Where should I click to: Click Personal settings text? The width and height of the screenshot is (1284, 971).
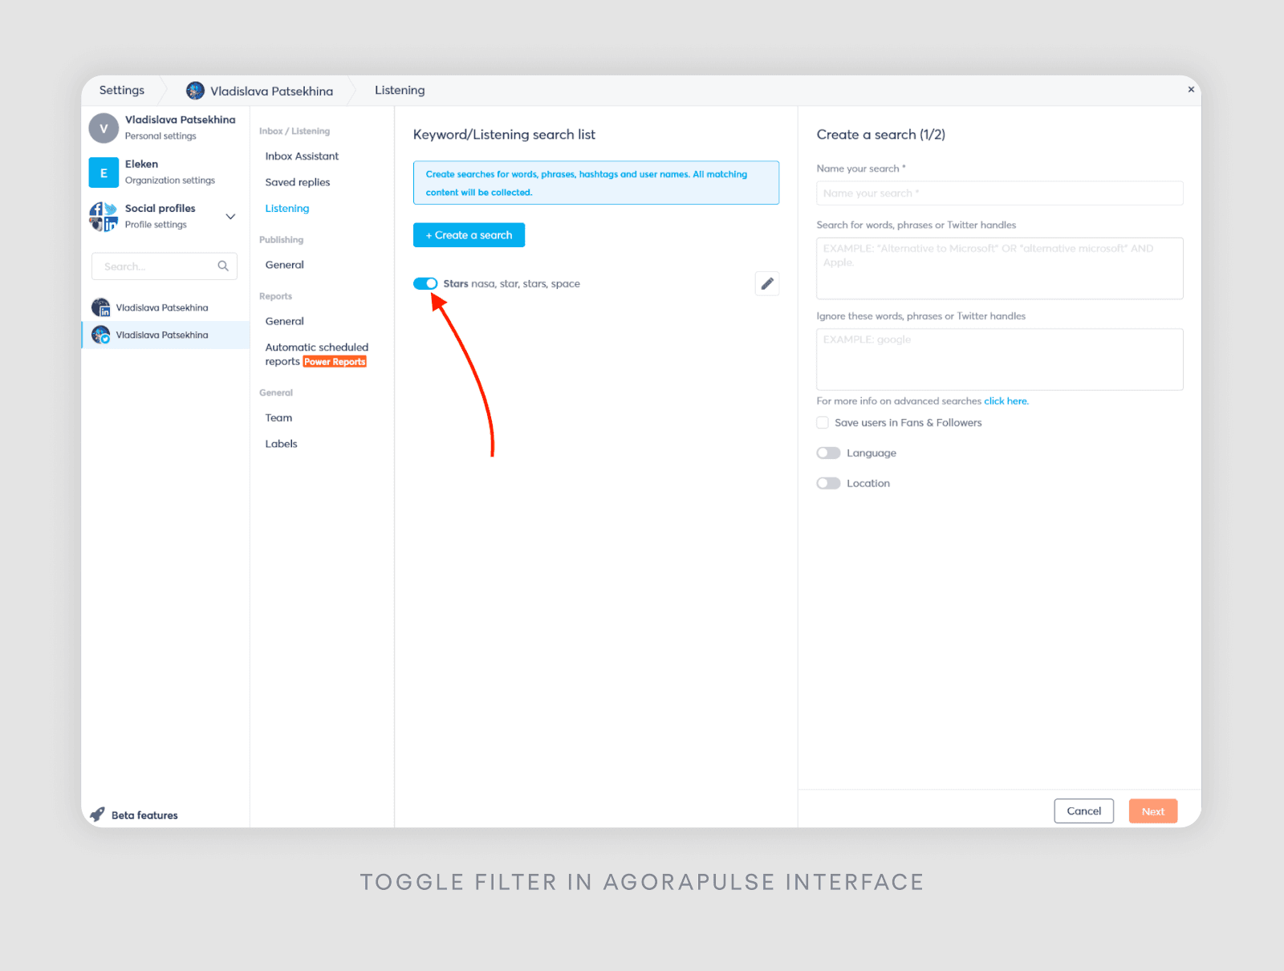click(160, 136)
